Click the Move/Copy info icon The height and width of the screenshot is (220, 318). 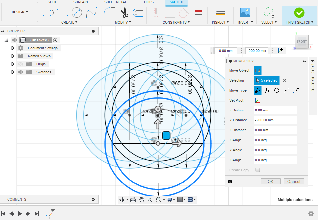click(x=230, y=182)
